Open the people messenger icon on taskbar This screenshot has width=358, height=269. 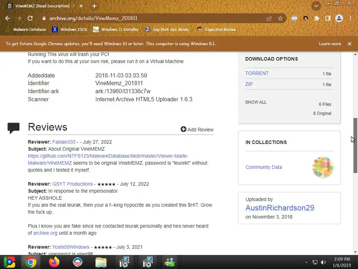click(170, 262)
